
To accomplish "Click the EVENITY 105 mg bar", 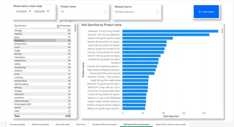I will [x=141, y=56].
